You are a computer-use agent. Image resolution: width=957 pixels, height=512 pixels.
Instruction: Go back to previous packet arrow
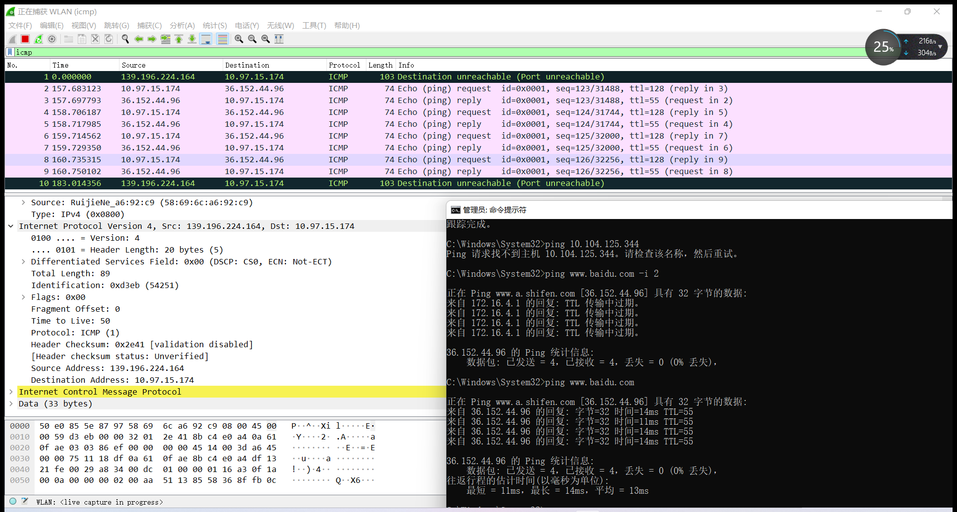click(x=139, y=39)
